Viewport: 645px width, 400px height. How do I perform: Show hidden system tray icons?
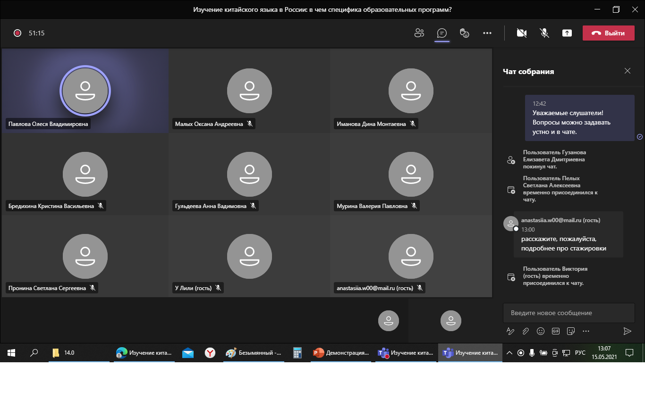pyautogui.click(x=509, y=353)
